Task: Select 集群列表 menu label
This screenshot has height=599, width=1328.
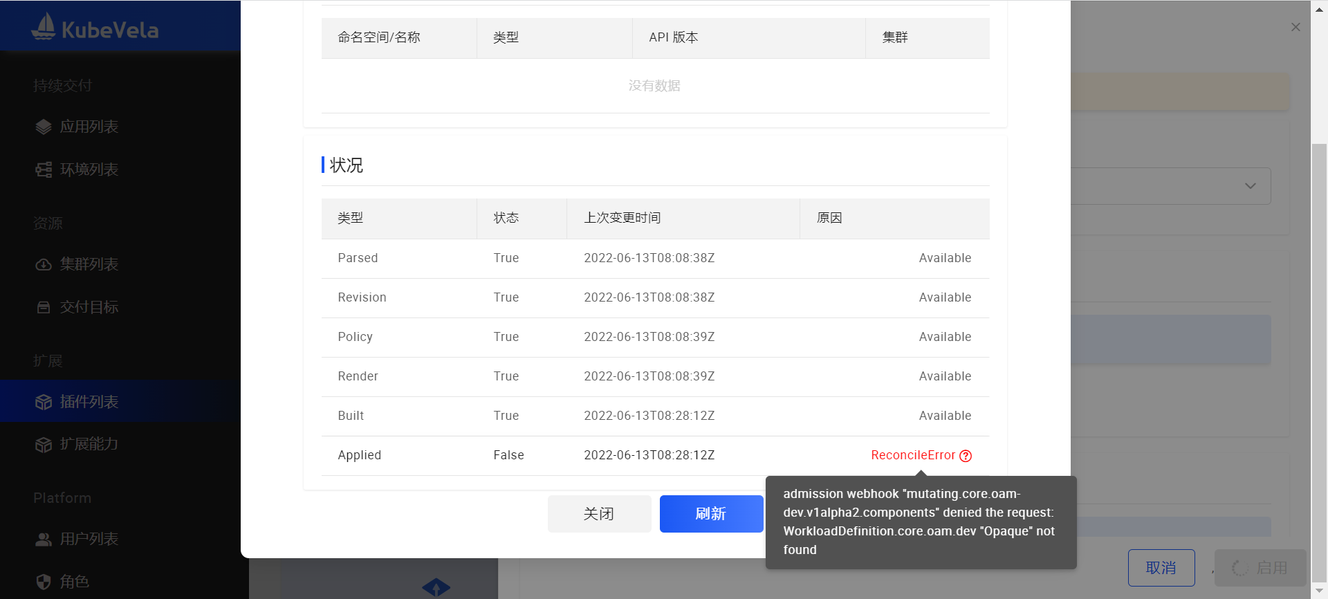Action: pos(89,264)
